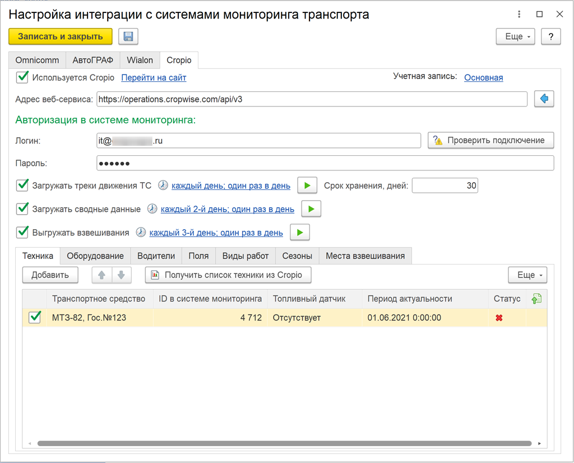Toggle the 'Используется Cropio' checkbox
Screen dimensions: 574x463
coord(22,77)
